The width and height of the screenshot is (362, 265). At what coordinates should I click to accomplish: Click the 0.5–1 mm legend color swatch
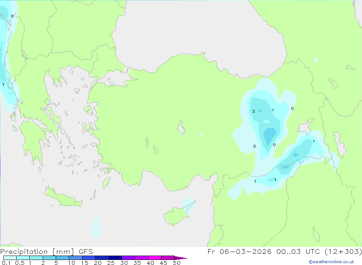pyautogui.click(x=23, y=258)
